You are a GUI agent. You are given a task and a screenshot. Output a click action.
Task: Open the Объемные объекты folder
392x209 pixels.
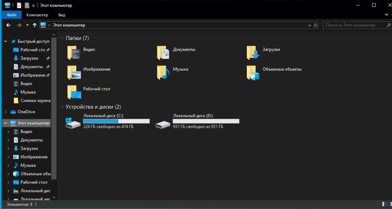274,72
